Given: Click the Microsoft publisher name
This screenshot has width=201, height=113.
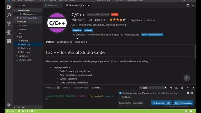Looking at the screenshot, I should (x=78, y=20).
